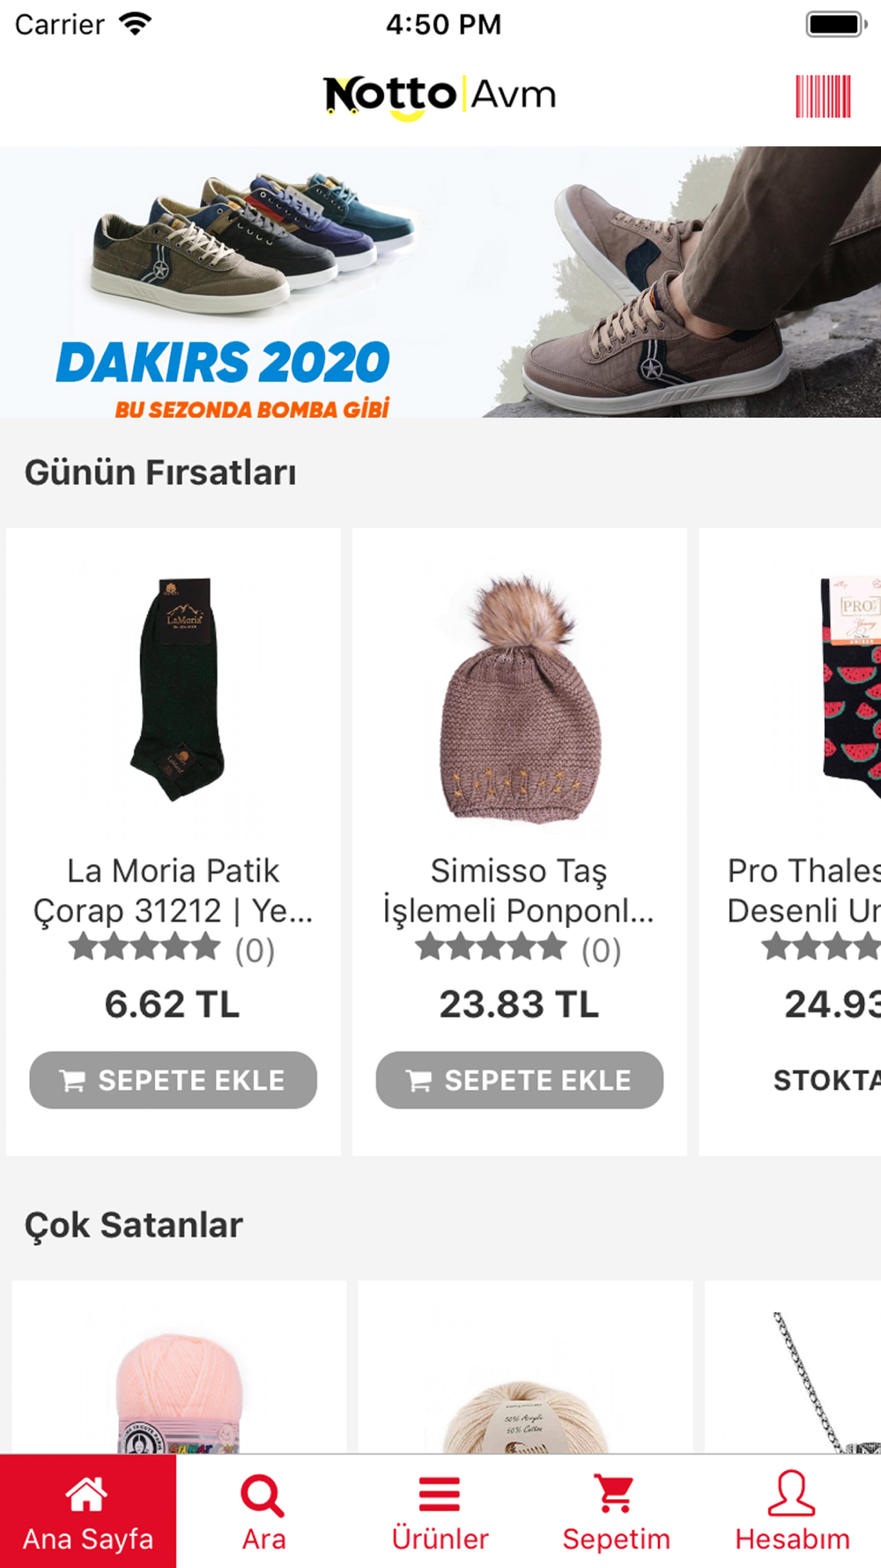The image size is (881, 1568).
Task: View the La Moria green sock image
Action: [x=176, y=690]
